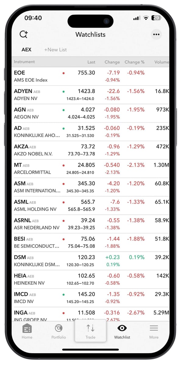
Task: Open the three-dot options menu
Action: 156,35
